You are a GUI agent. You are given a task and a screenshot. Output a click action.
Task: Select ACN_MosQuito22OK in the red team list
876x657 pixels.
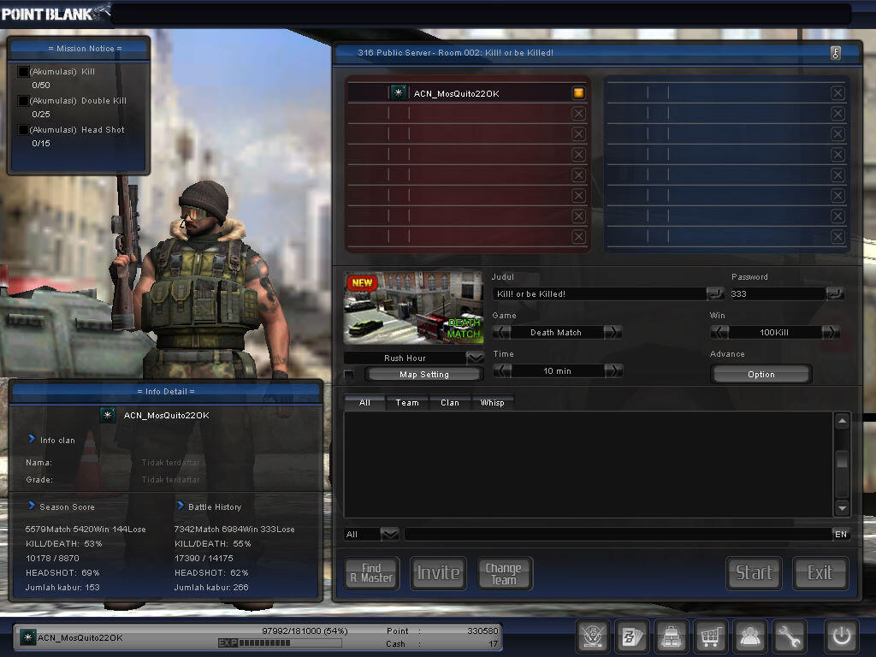click(x=466, y=93)
